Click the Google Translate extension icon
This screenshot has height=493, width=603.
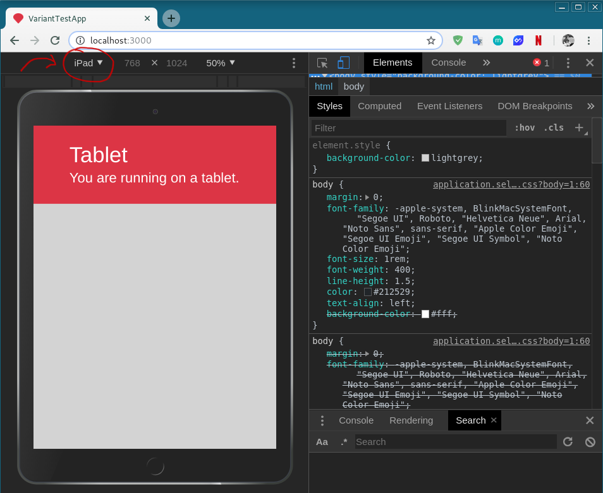point(478,40)
